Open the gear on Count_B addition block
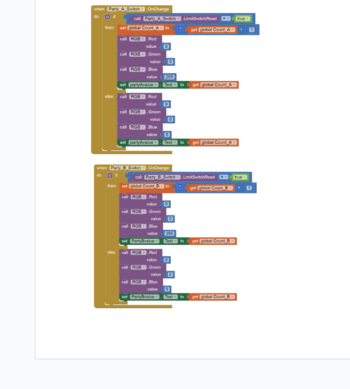The height and width of the screenshot is (389, 350). click(180, 186)
